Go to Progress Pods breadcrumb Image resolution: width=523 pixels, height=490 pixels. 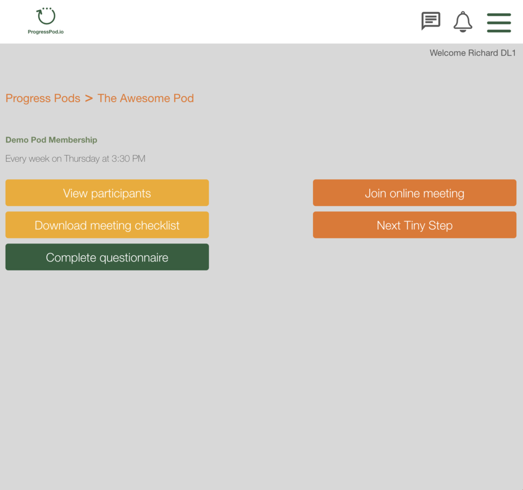(43, 99)
